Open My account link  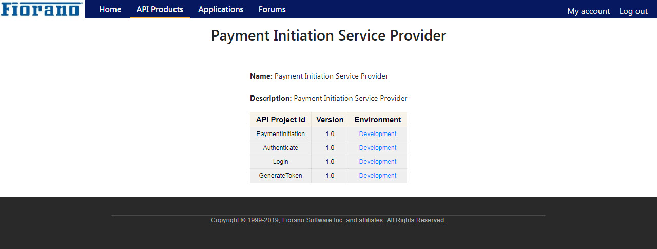point(589,11)
